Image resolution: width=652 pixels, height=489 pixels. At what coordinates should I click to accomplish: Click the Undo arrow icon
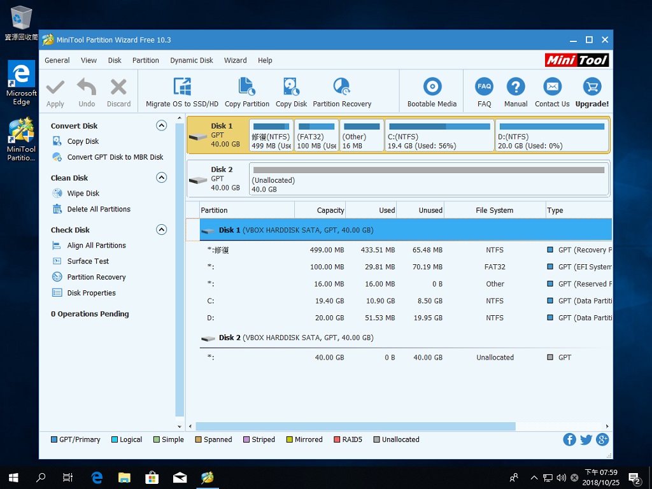click(87, 87)
